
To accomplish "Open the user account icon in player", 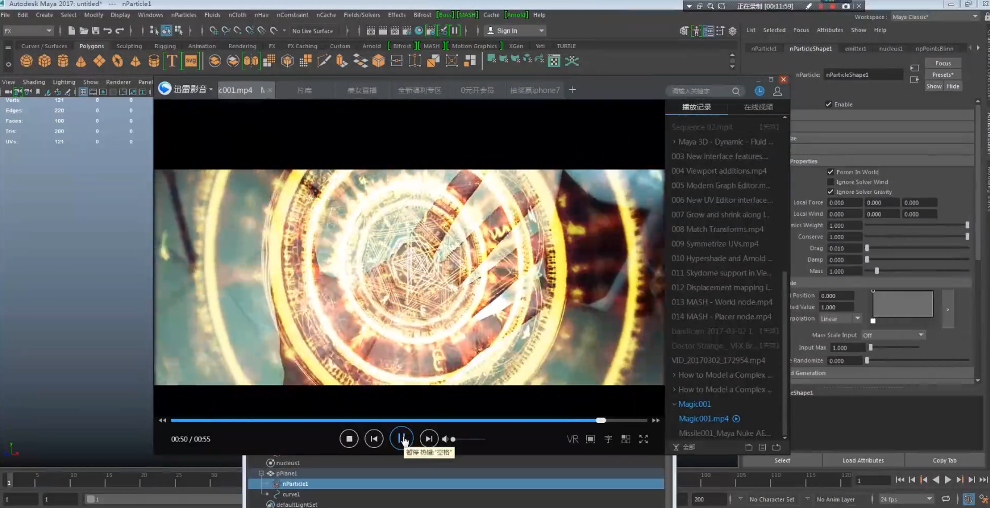I will click(x=777, y=91).
